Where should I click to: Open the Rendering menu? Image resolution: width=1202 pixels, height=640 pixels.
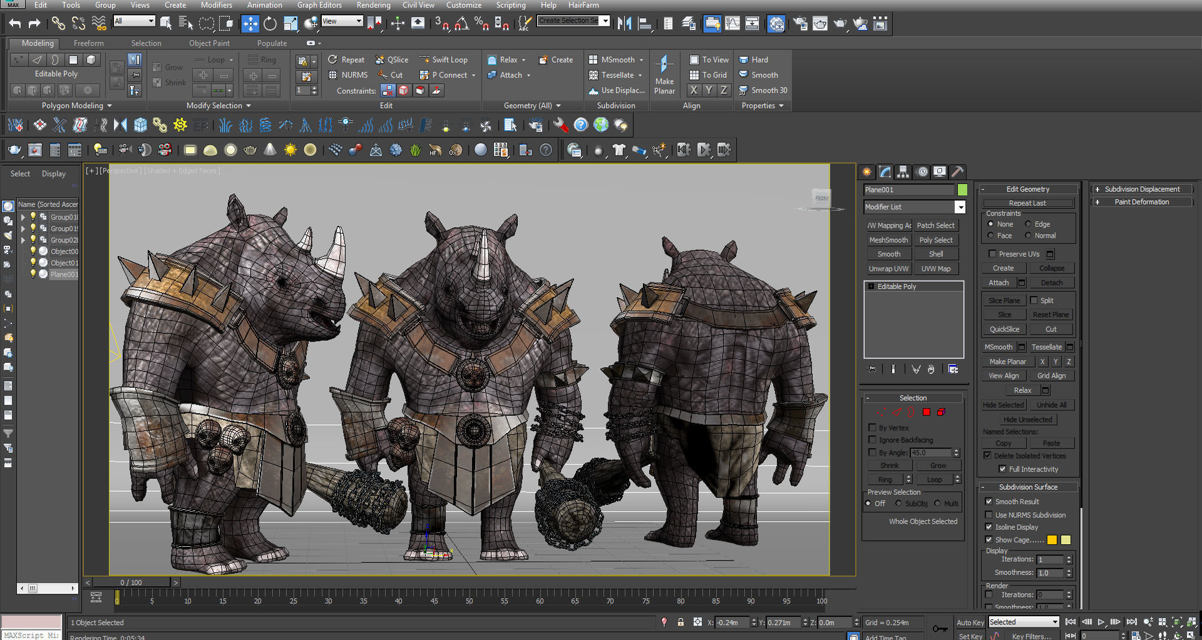coord(373,5)
